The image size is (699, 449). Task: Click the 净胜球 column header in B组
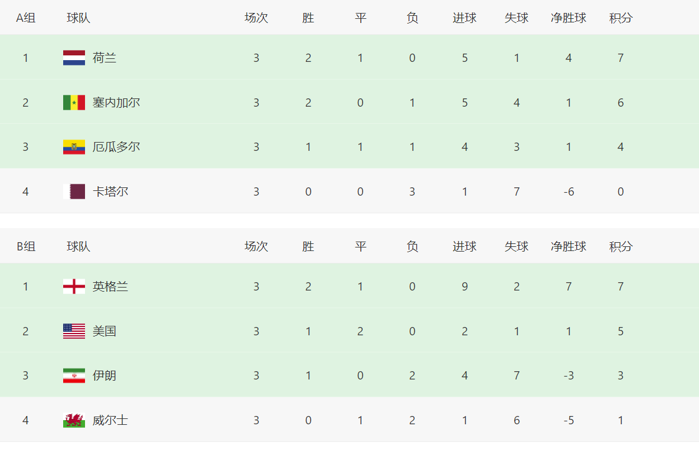coord(569,246)
